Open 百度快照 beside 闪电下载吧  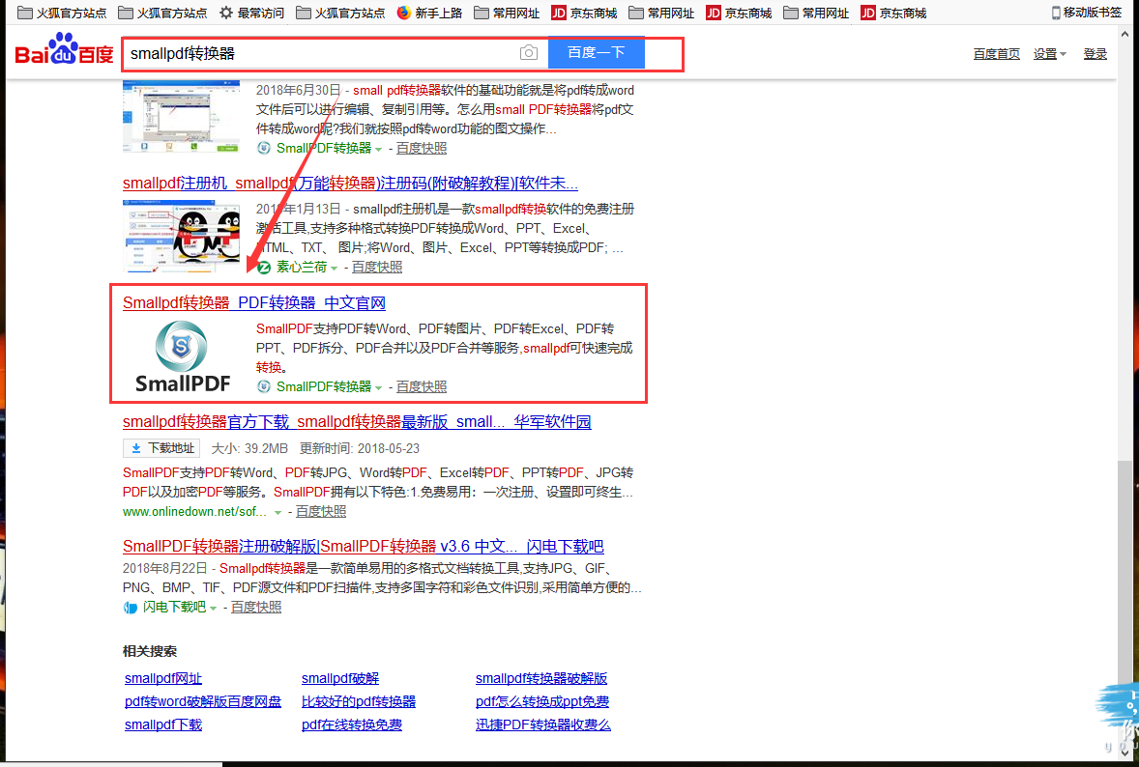[x=255, y=608]
